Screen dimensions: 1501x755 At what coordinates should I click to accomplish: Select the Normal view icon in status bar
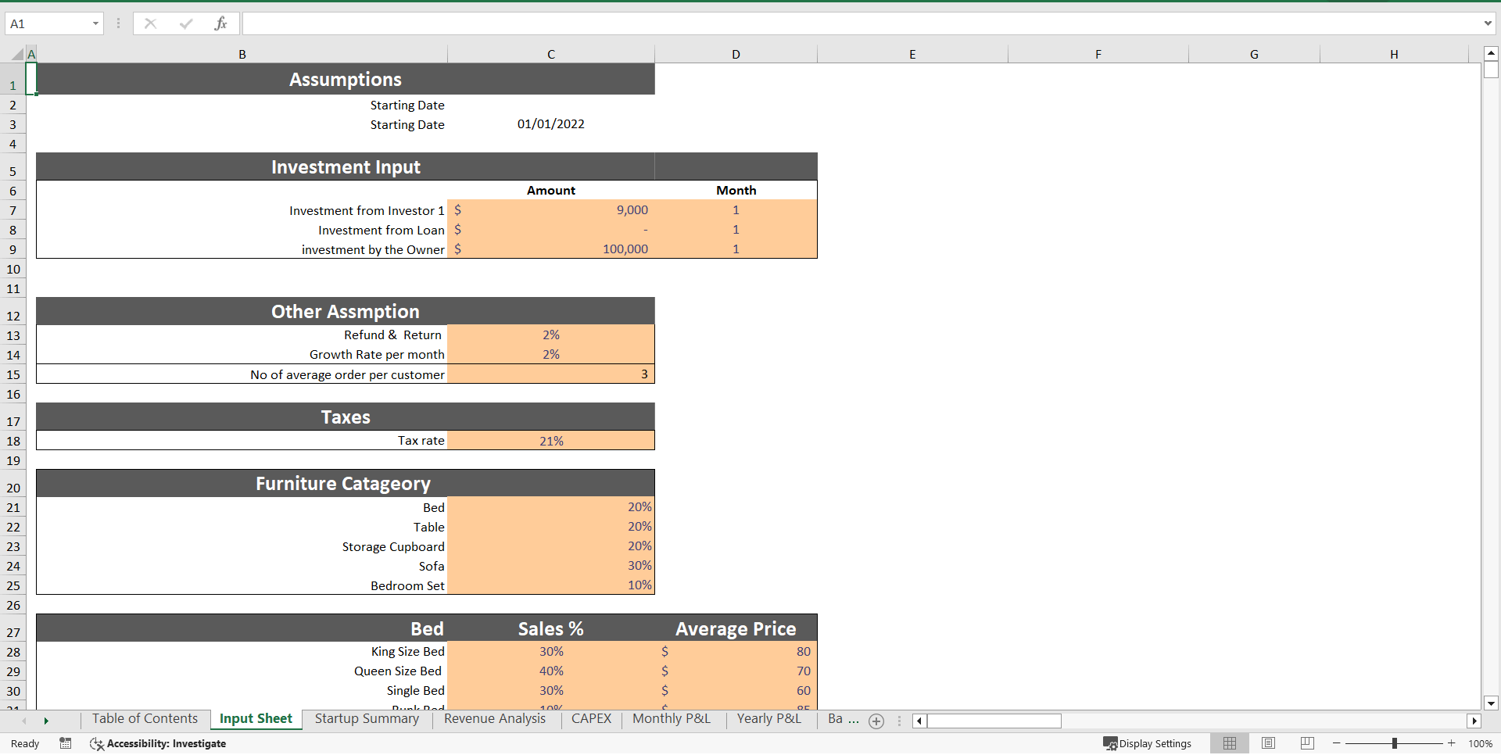coord(1229,742)
